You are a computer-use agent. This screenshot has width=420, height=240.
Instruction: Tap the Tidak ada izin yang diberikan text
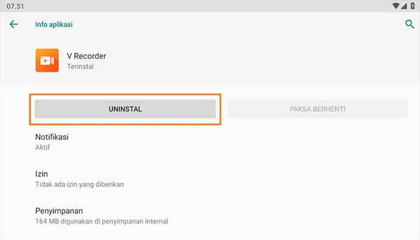pos(79,184)
